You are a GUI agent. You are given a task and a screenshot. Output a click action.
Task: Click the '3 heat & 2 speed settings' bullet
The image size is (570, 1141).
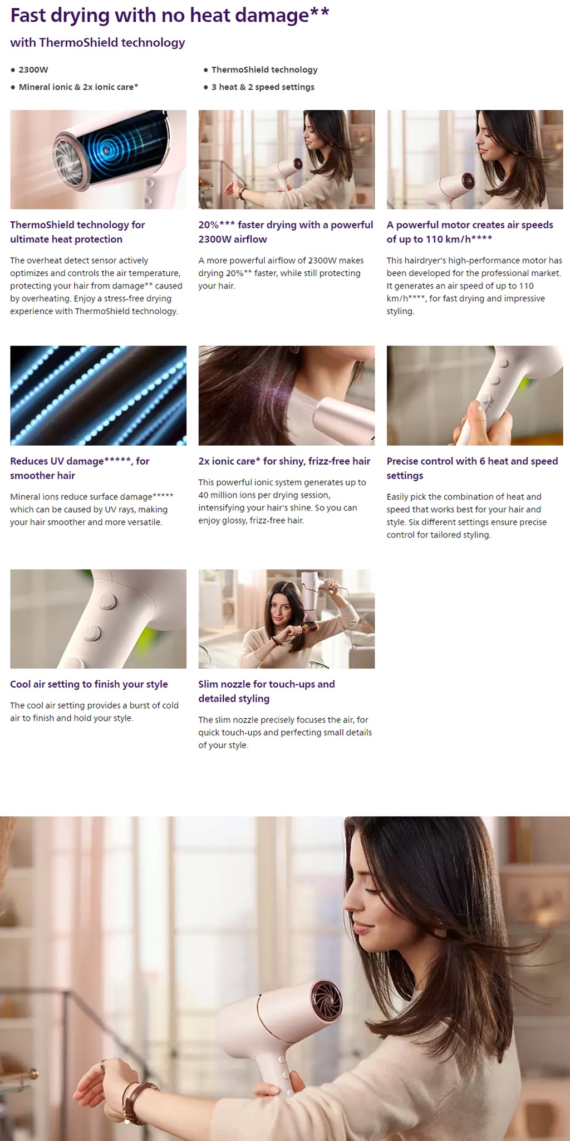point(263,87)
